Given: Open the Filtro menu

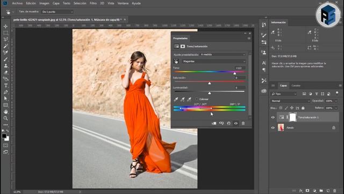Looking at the screenshot, I should click(93, 3).
